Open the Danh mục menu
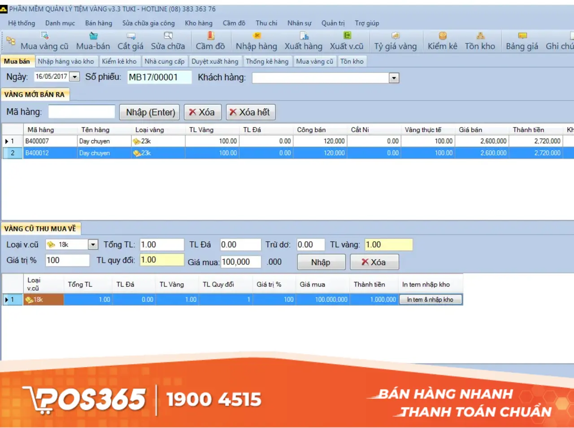Screen dimensions: 574x428 pos(60,23)
